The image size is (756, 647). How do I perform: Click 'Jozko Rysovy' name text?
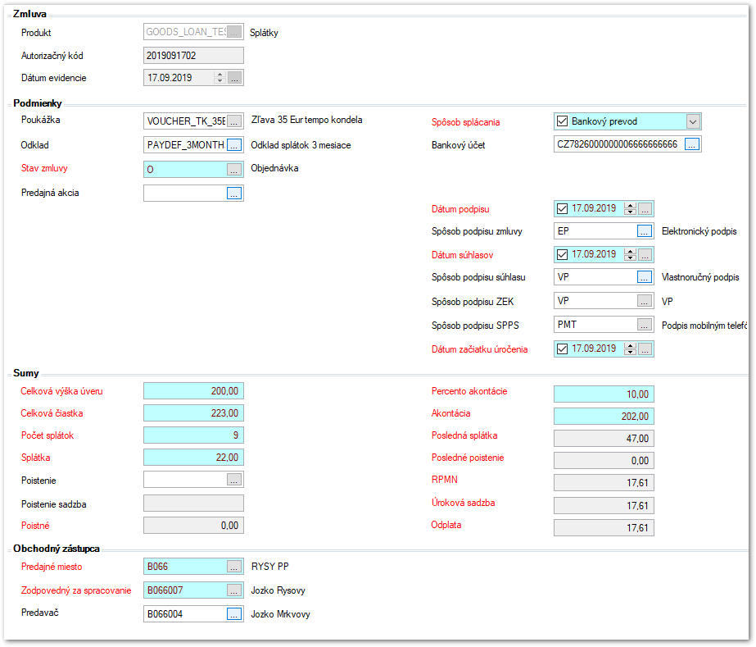278,590
